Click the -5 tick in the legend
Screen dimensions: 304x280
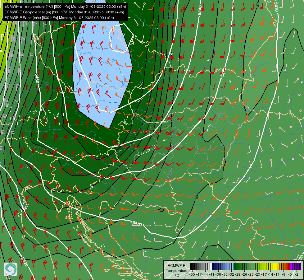[290, 274]
